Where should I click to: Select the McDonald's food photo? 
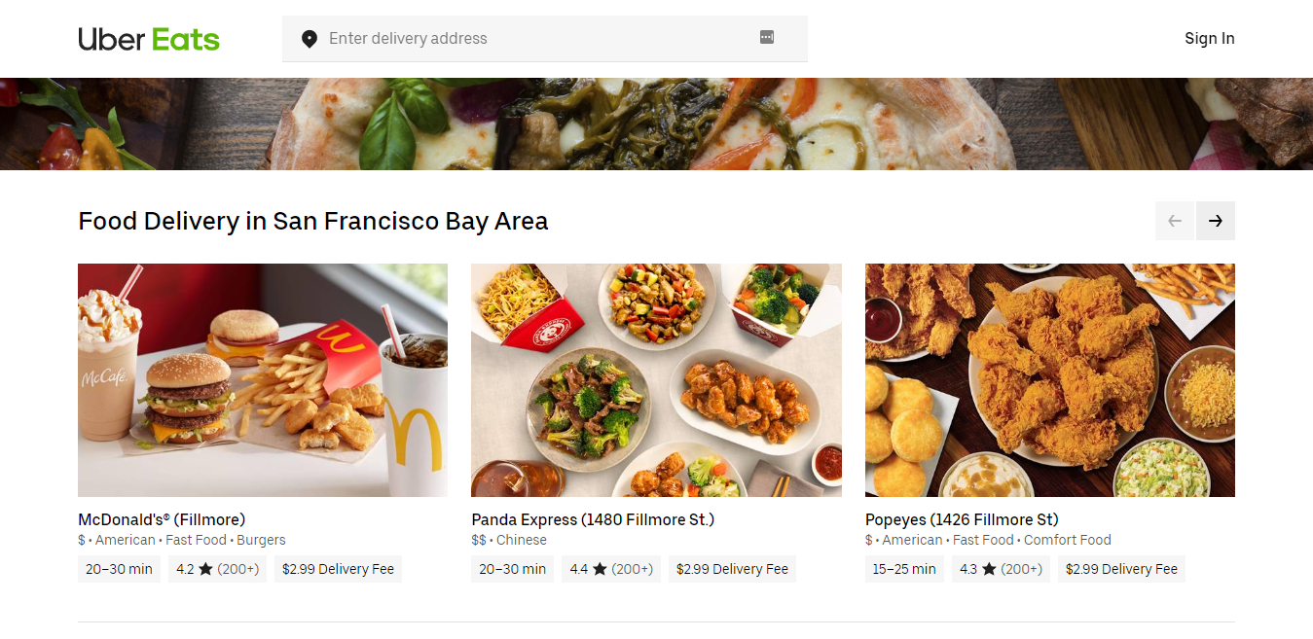[263, 380]
